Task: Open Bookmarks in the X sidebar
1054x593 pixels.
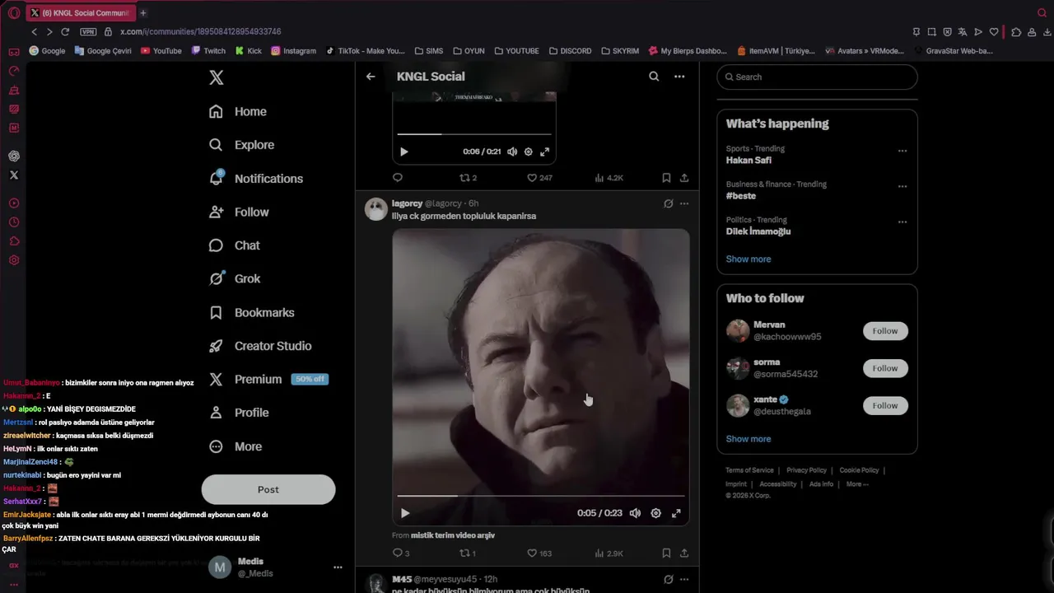Action: click(x=252, y=313)
